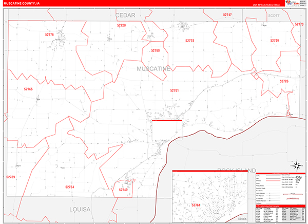Image resolution: width=308 pixels, height=224 pixels.
Task: Click ZIP code 52778 label
Action: (189, 41)
